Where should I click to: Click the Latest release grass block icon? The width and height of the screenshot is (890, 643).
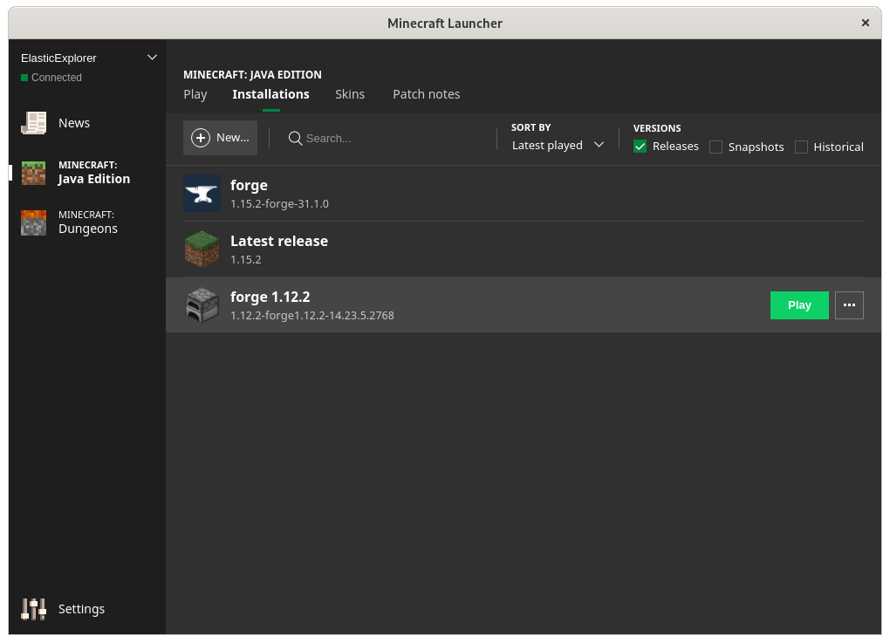coord(202,250)
